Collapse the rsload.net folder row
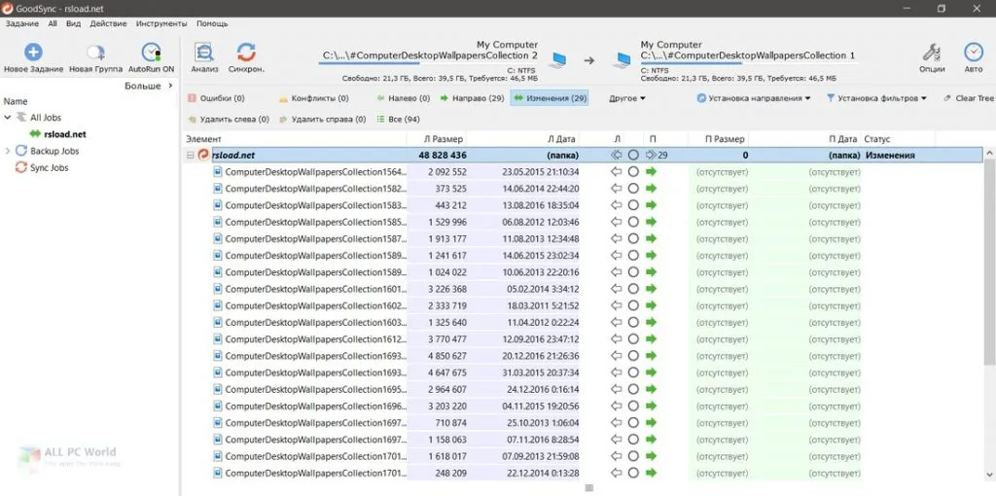 pos(190,155)
